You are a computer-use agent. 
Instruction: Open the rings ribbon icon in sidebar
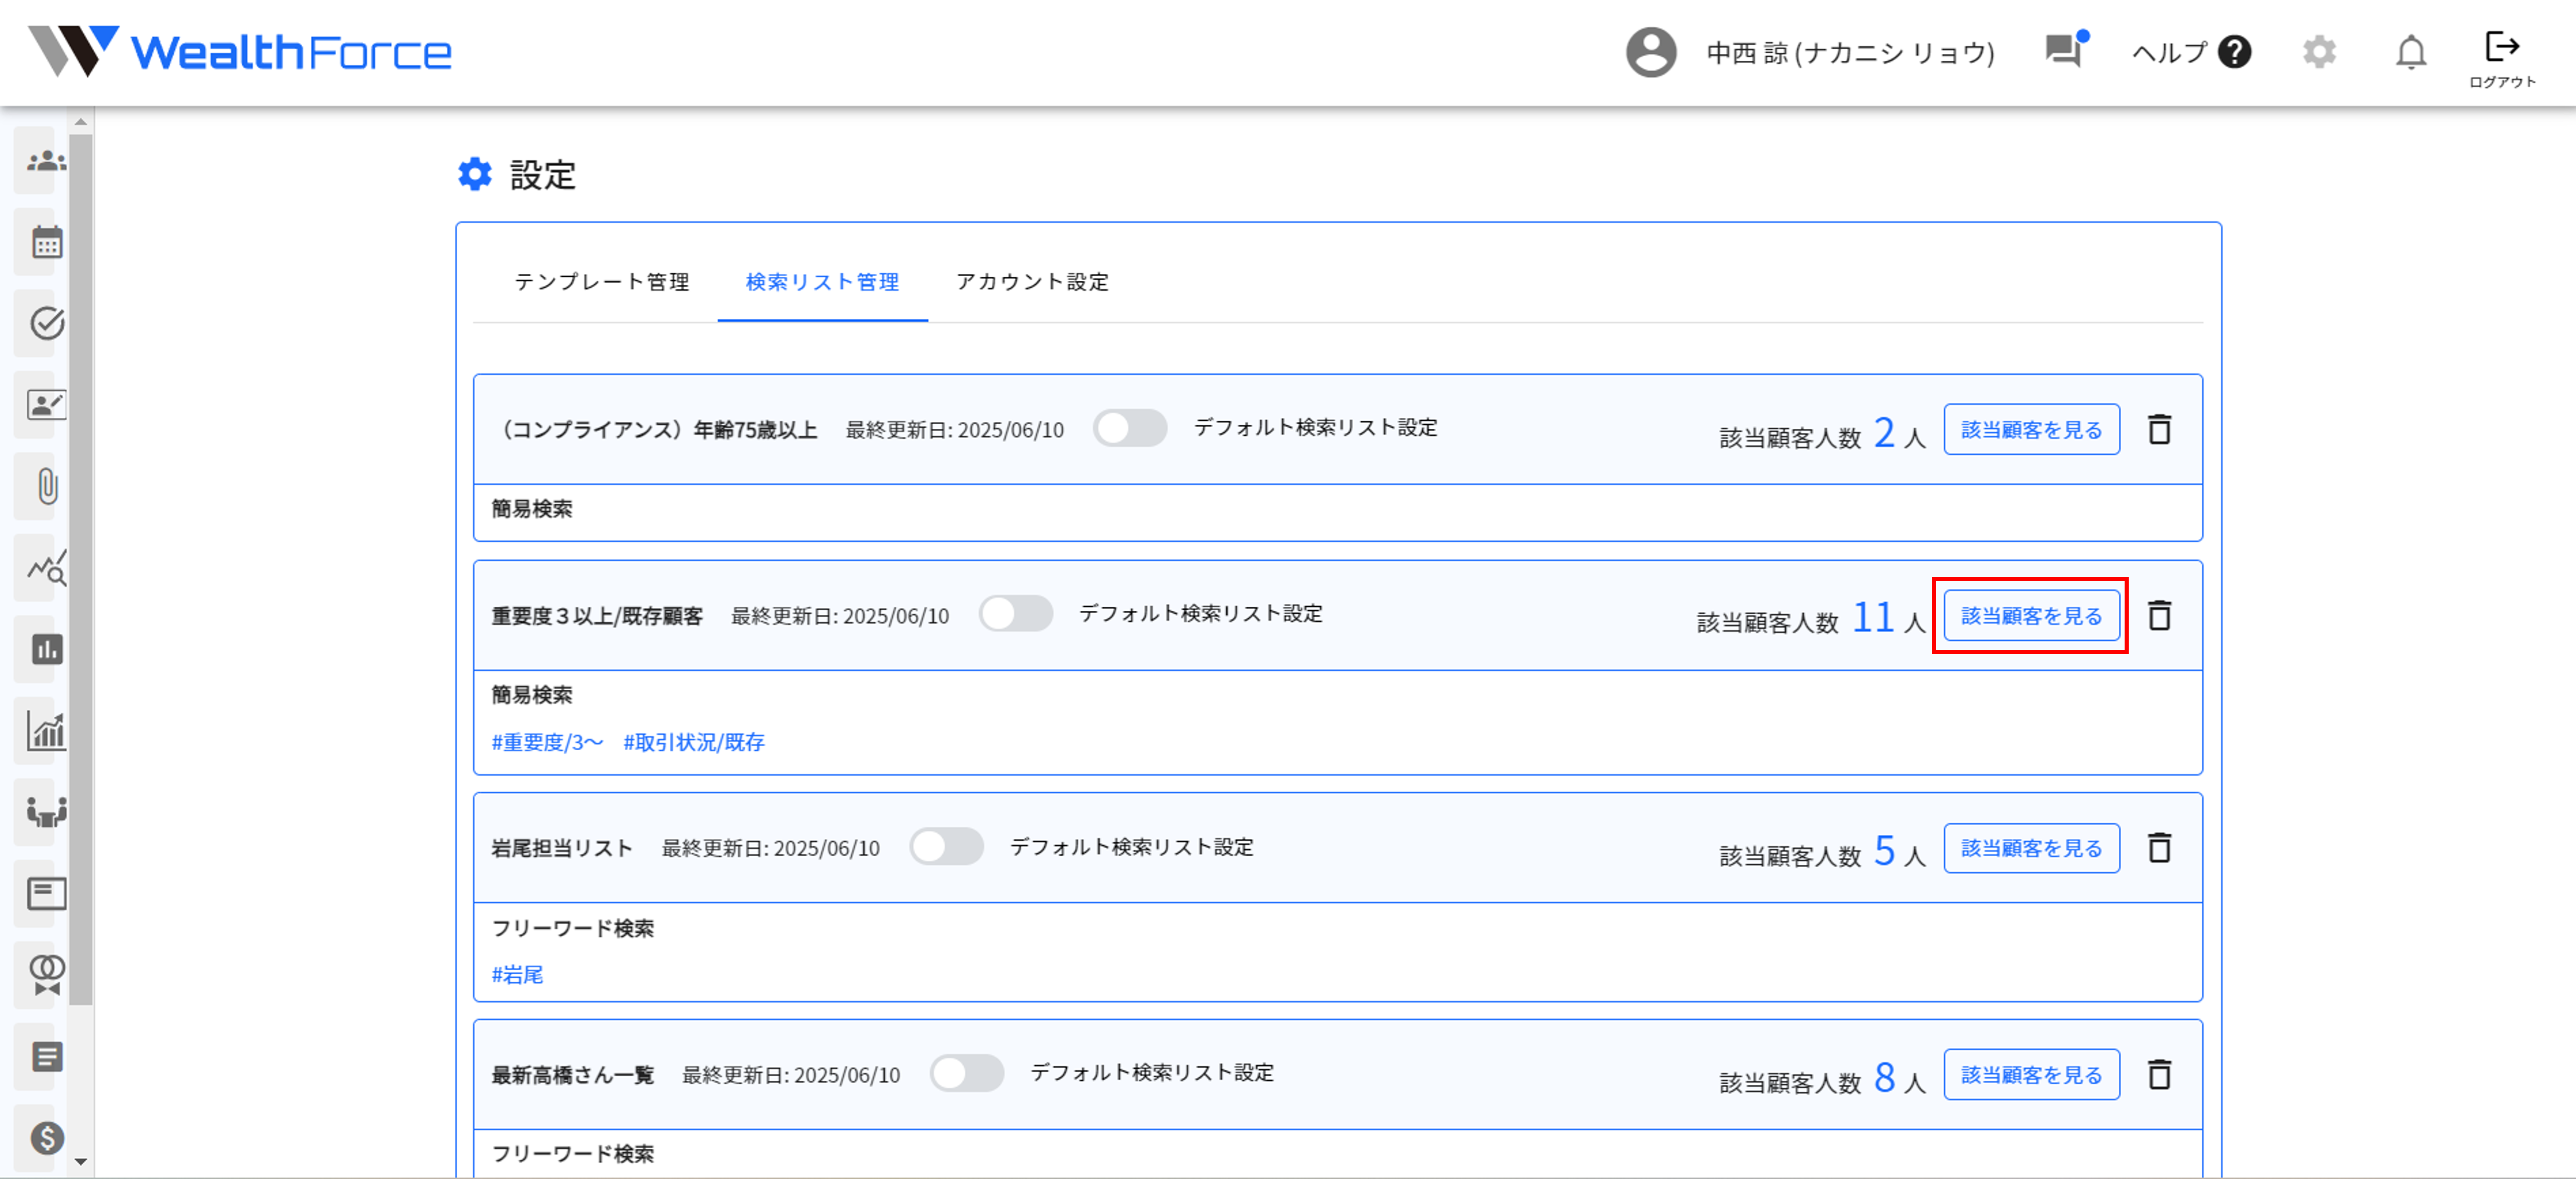pyautogui.click(x=46, y=975)
